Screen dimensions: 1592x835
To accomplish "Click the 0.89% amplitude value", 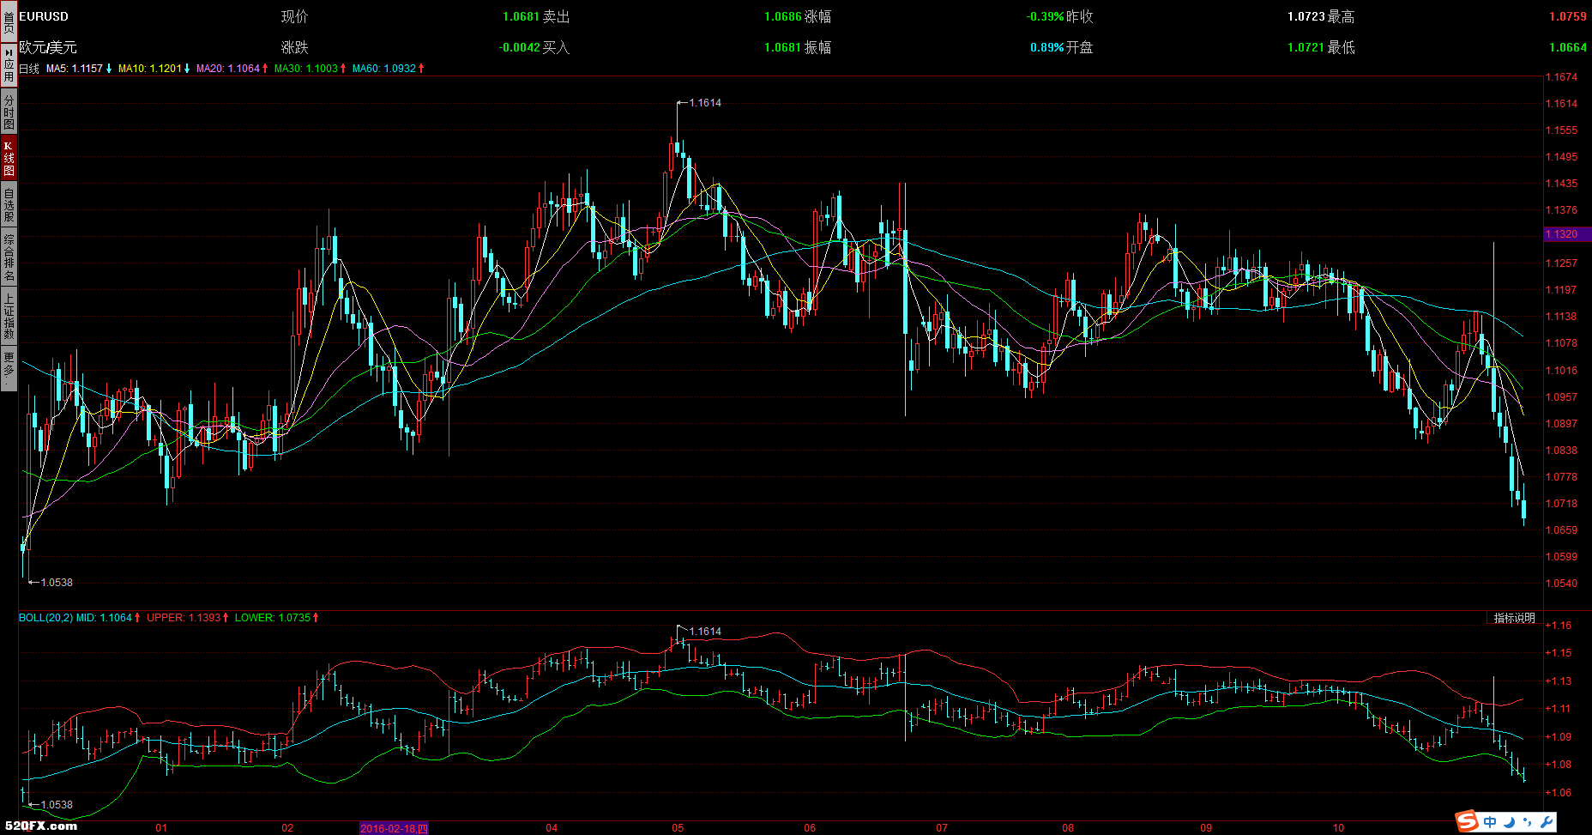I will 1047,47.
